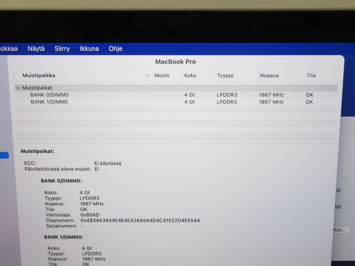This screenshot has width=355, height=266.
Task: Open the Näytä menu
Action: [36, 49]
